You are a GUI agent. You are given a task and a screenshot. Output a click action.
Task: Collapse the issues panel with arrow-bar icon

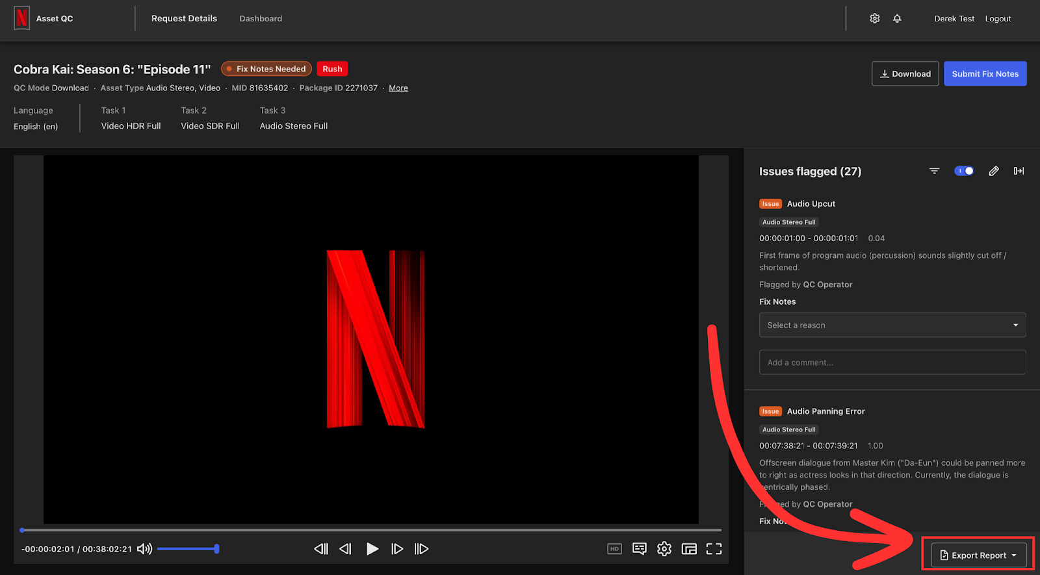[1019, 171]
